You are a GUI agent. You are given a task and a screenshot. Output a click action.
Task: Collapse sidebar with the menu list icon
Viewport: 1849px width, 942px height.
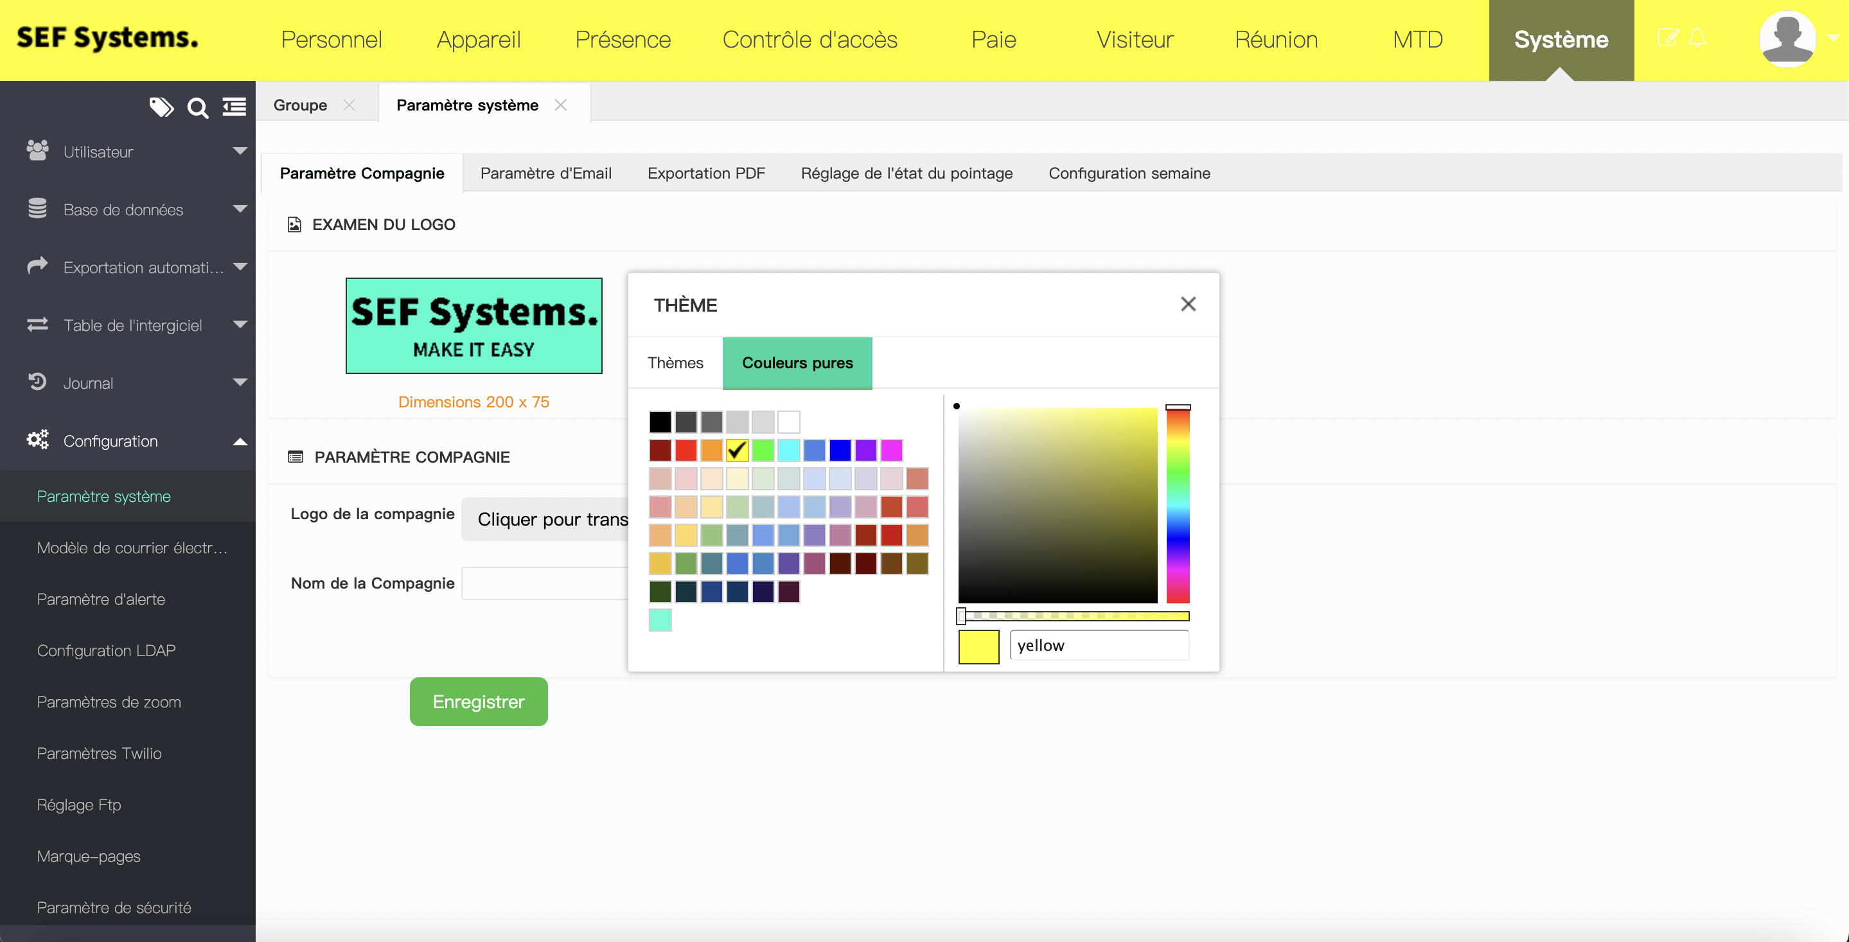234,107
